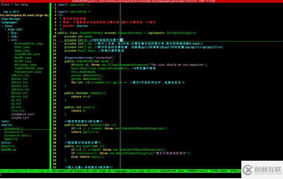Viewport: 283px width, 179px height.
Task: Click the 'this.maxN=maxN;' line
Action: tap(83, 72)
